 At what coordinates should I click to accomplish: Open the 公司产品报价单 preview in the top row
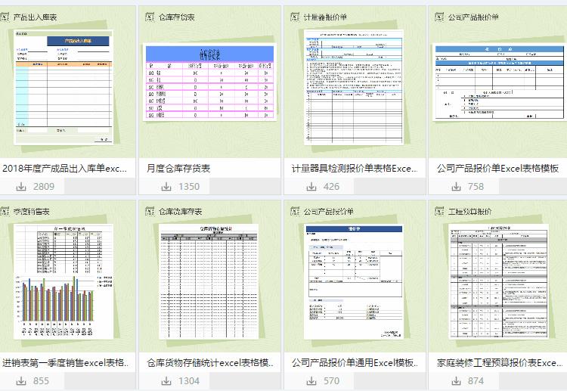500,82
